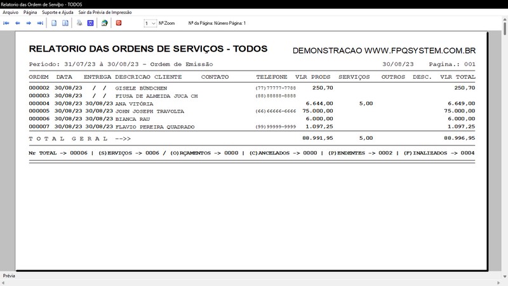Click the SERVIÇOS column header

[354, 77]
